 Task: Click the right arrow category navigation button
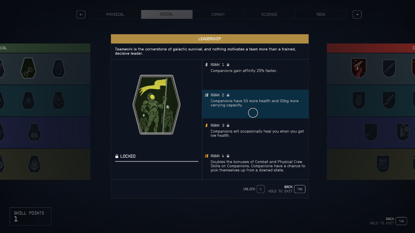357,14
